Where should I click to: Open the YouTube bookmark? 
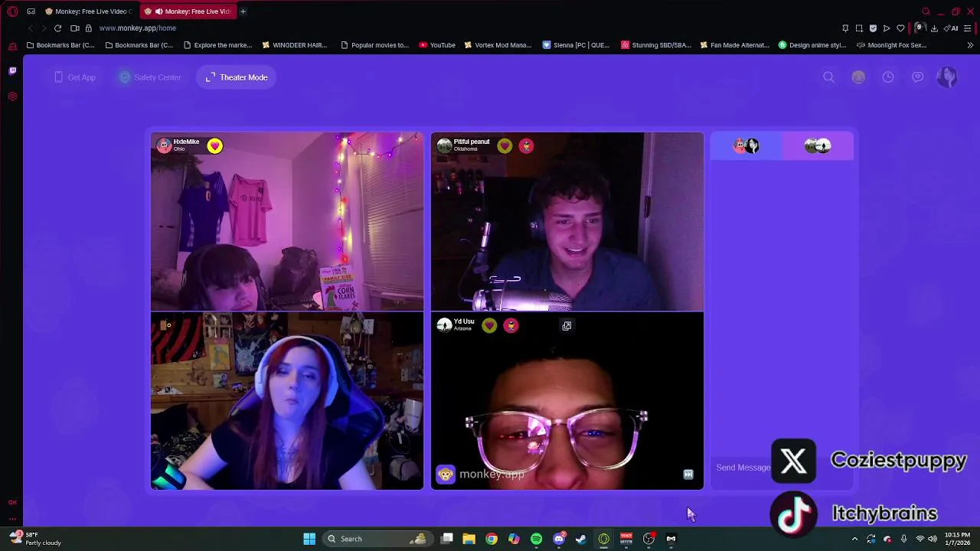coord(437,45)
